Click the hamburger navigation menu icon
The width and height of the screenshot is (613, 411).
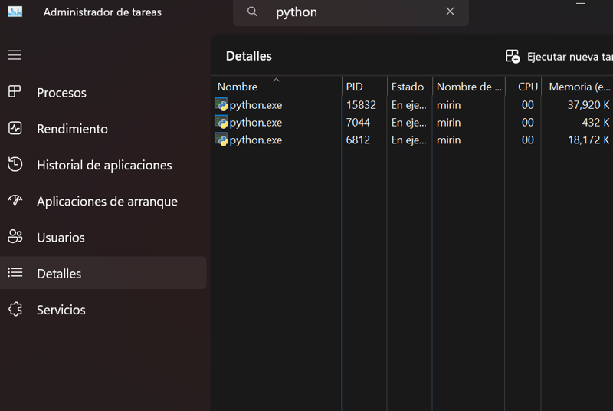[x=15, y=55]
